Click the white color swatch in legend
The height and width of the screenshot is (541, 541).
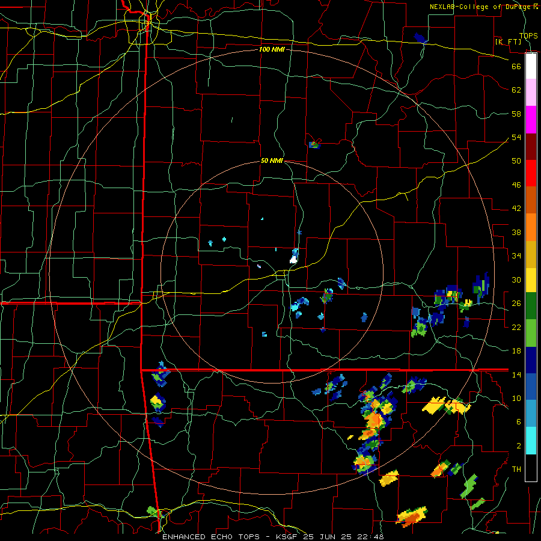[531, 66]
